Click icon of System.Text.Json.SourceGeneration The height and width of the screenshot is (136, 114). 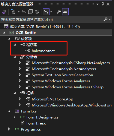point(28,75)
